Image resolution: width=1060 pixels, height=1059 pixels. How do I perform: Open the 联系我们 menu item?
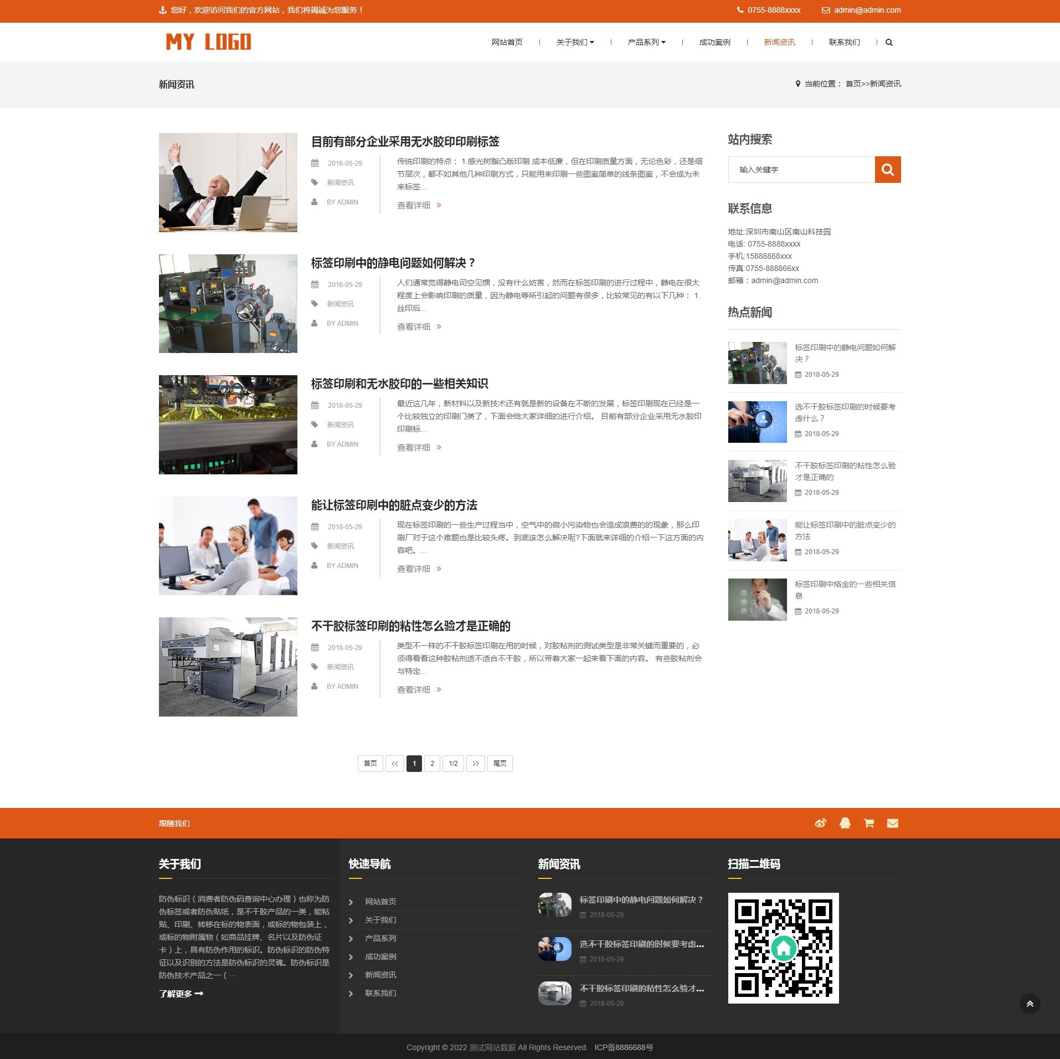(x=844, y=43)
